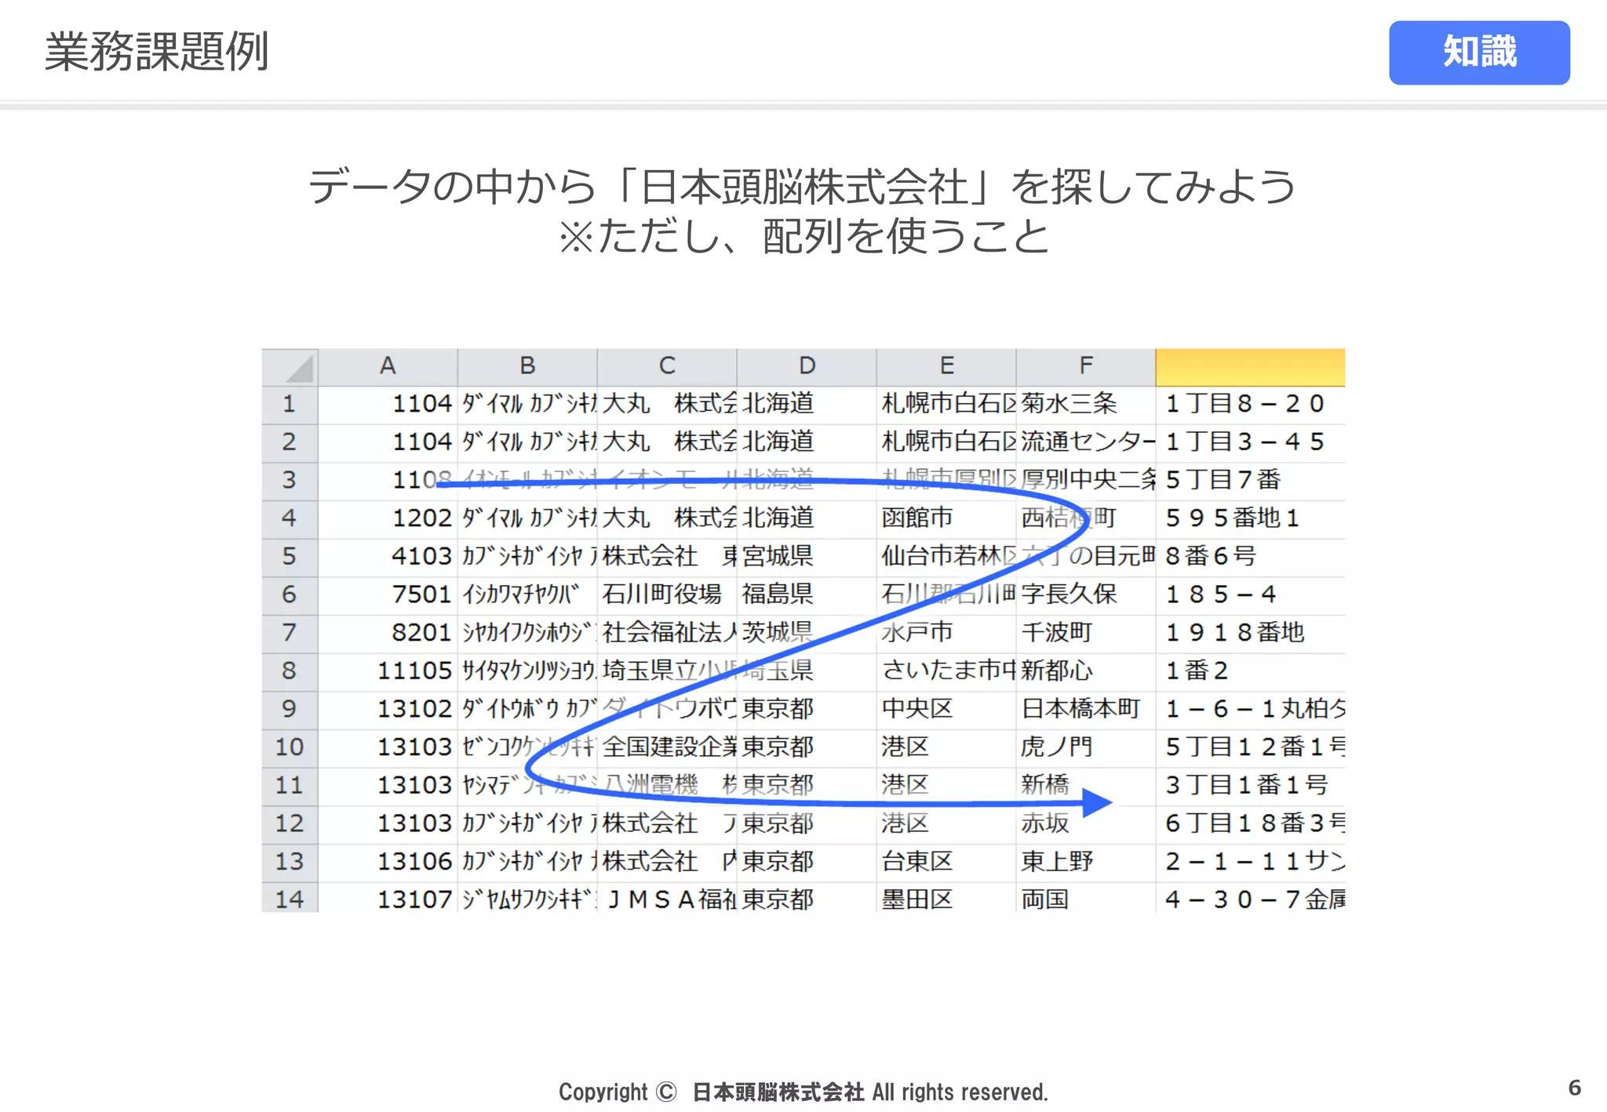This screenshot has width=1607, height=1112.
Task: Click cell 東上野
Action: click(1086, 863)
